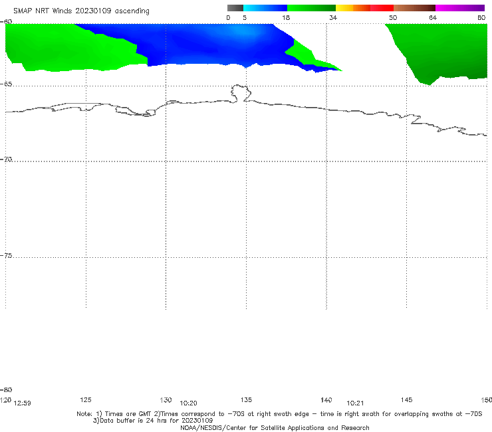Click the latitude label '-75'
492x432 pixels.
(x=6, y=256)
